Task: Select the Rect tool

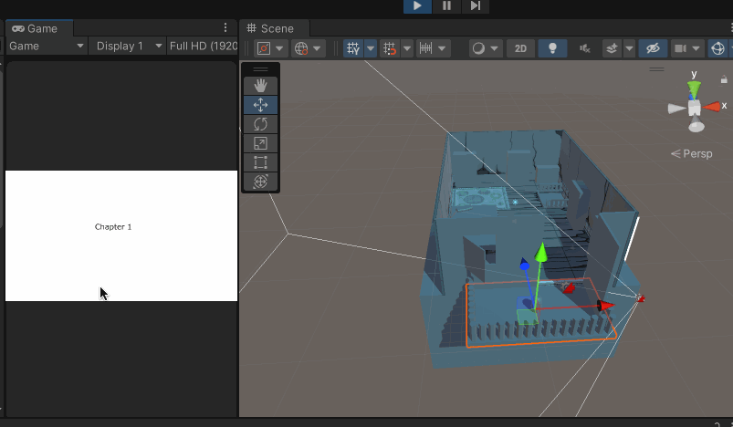Action: point(260,162)
